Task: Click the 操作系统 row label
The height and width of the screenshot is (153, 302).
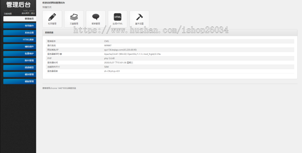Action: 51,45
